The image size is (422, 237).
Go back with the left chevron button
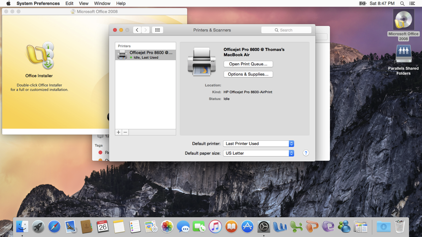(x=137, y=30)
